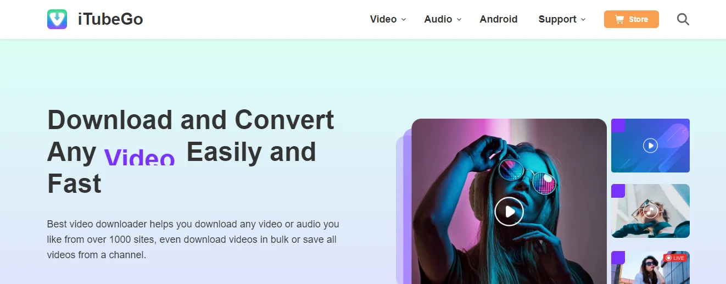
Task: Click the shopping cart icon in Store
Action: coord(619,19)
